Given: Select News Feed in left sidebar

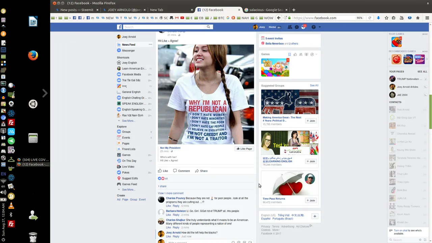Looking at the screenshot, I should [135, 45].
